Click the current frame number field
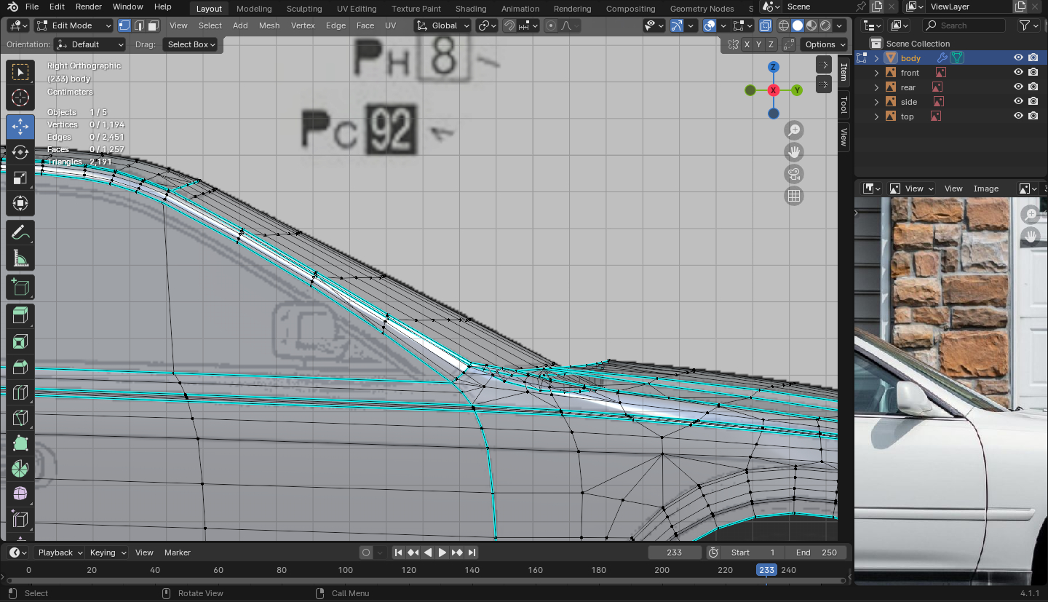Screen dimensions: 1048x602 click(x=674, y=553)
